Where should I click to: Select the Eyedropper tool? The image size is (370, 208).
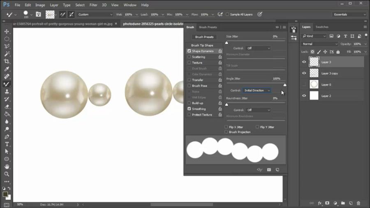(7, 69)
